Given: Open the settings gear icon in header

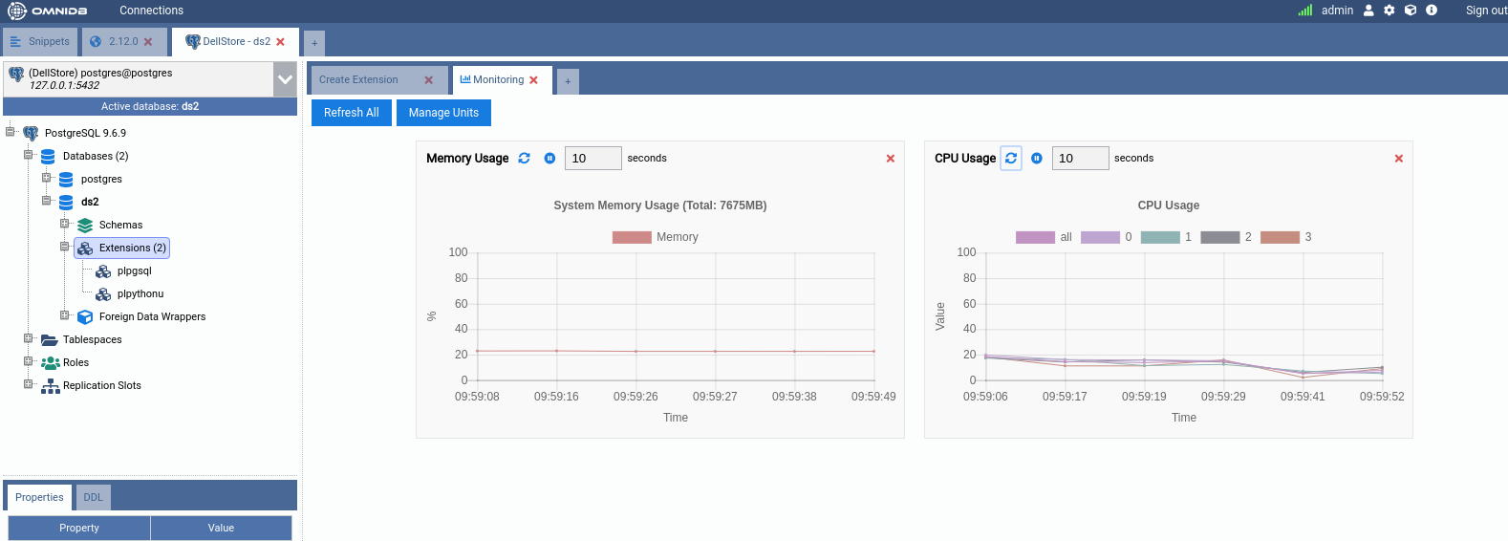Looking at the screenshot, I should click(1390, 11).
